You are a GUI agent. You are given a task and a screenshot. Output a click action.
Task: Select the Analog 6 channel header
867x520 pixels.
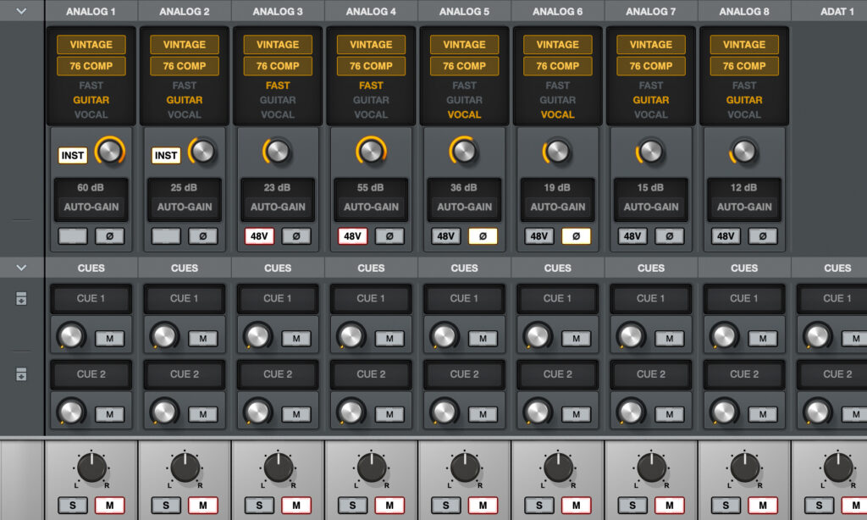click(x=557, y=12)
